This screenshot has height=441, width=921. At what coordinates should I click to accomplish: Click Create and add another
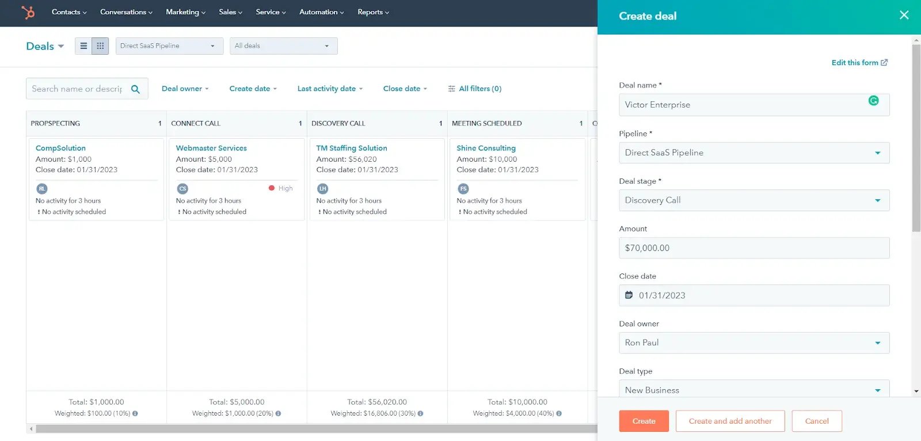click(x=730, y=421)
